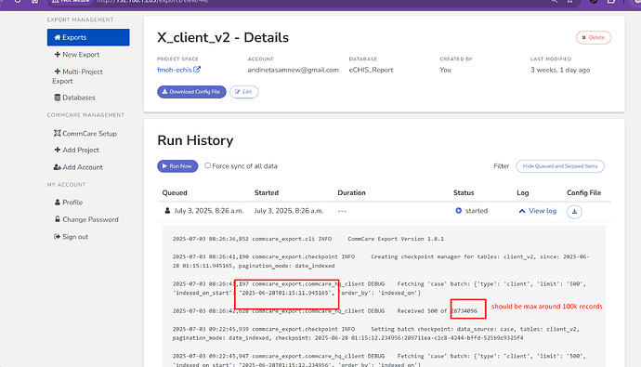This screenshot has height=367, width=641.
Task: Open Databases in sidebar
Action: tap(75, 98)
